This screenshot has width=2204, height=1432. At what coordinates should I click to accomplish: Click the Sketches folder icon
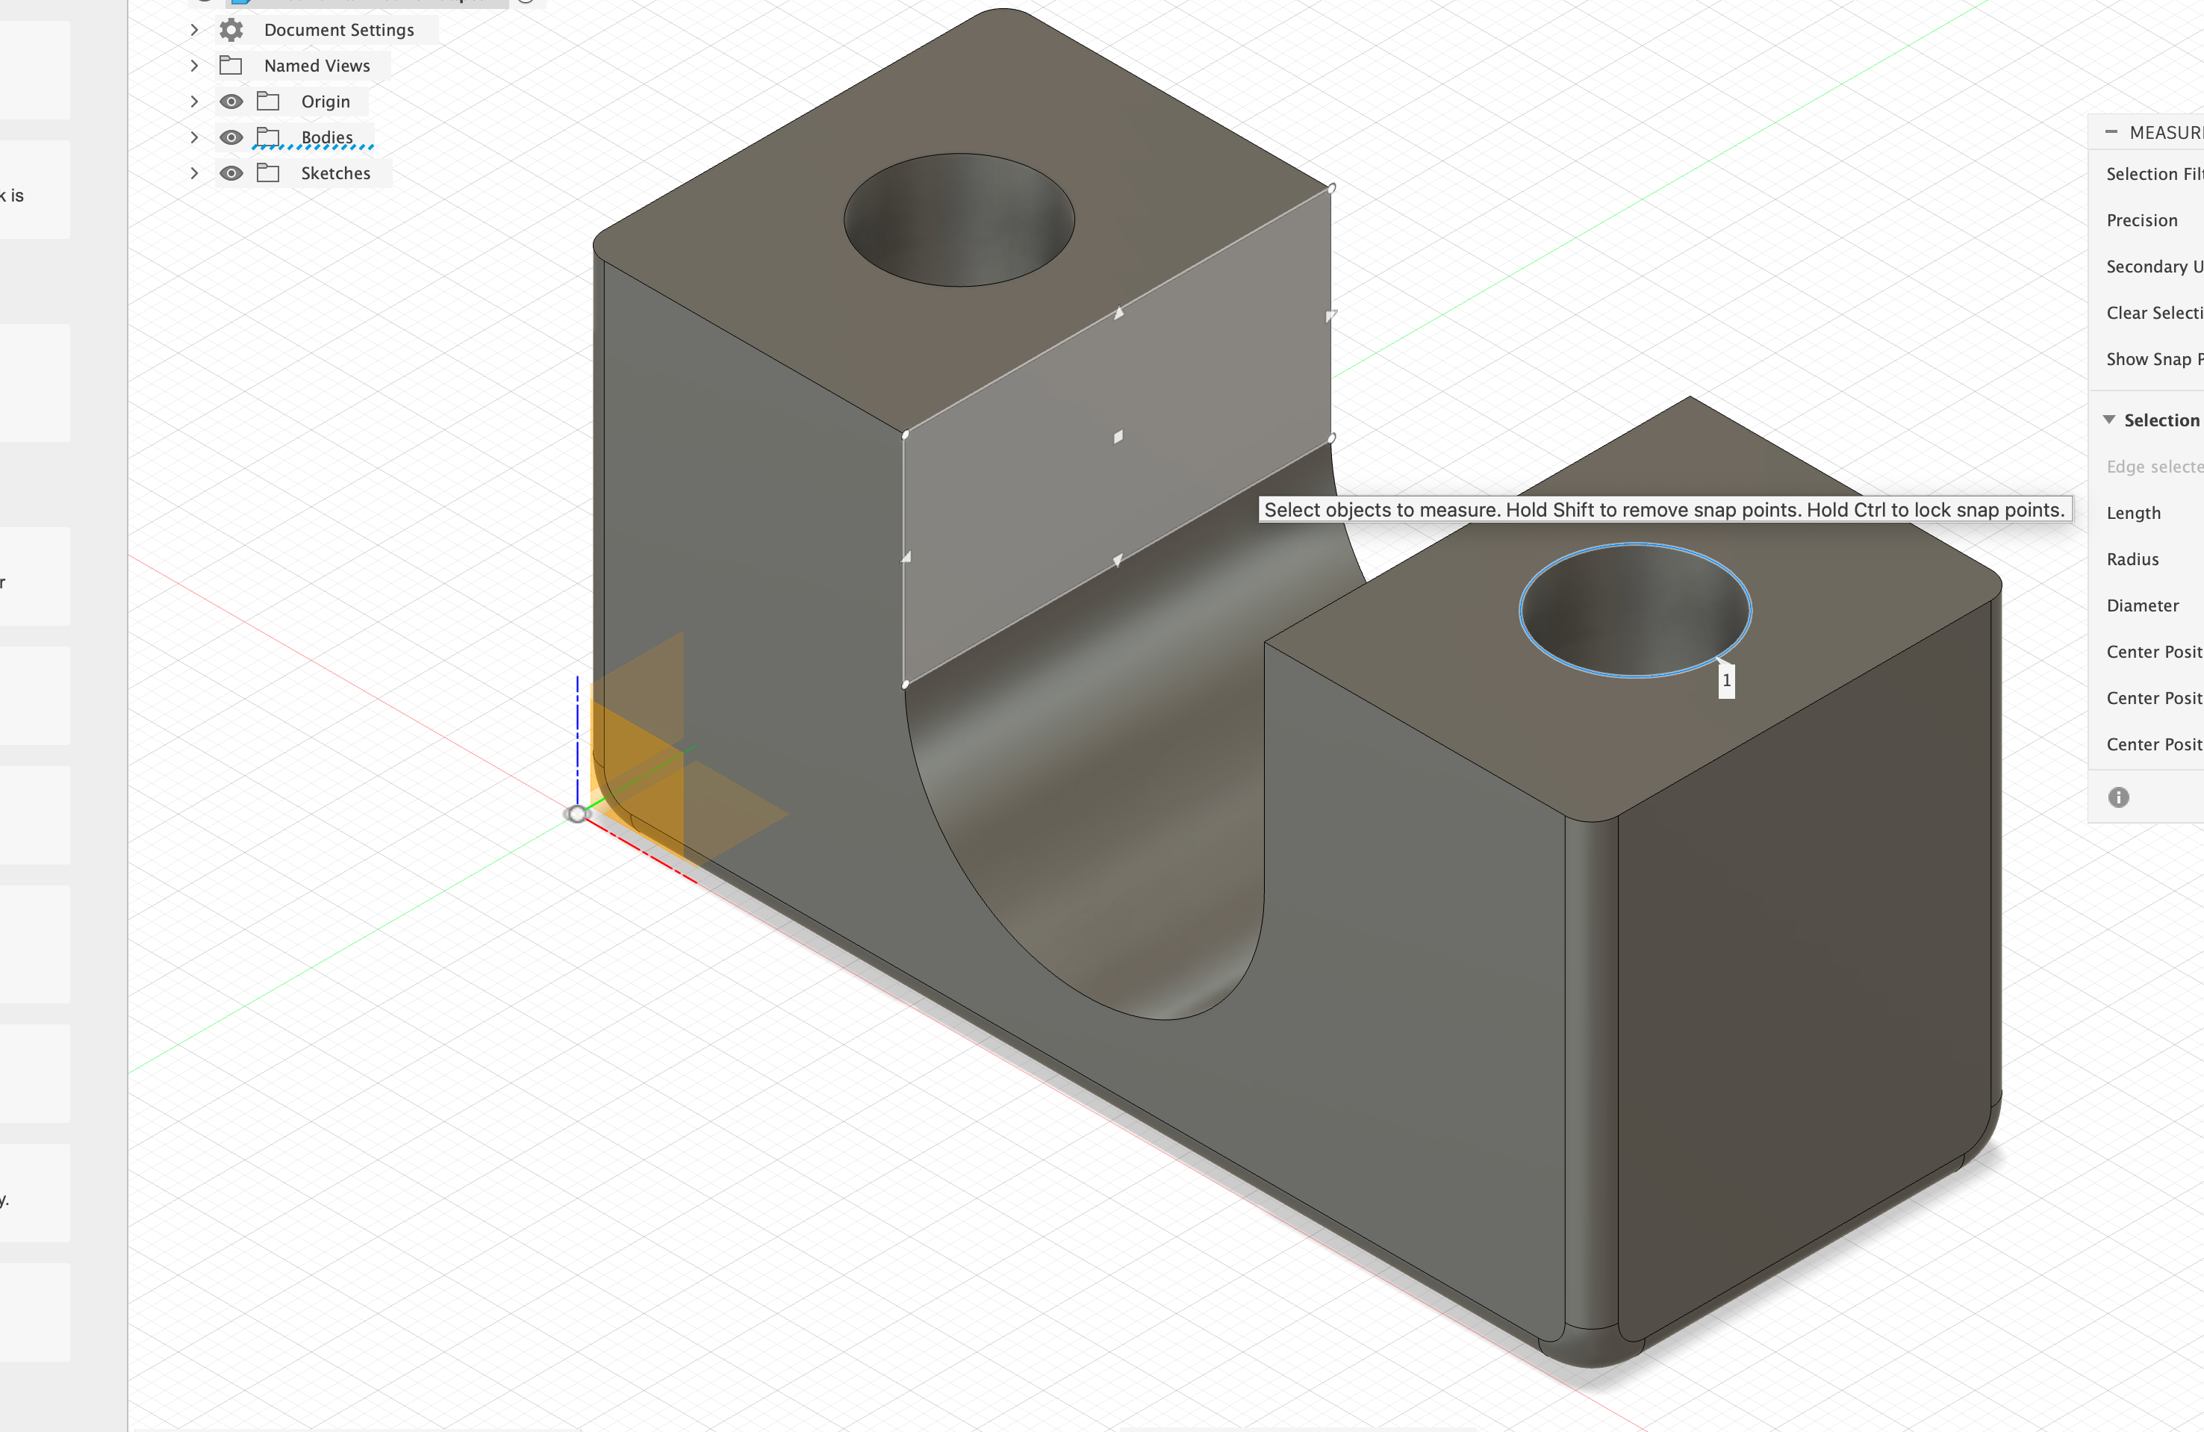pyautogui.click(x=267, y=173)
